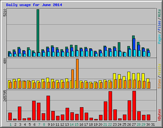Click the red KBytes legend label
163x128 pixels.
pos(159,115)
